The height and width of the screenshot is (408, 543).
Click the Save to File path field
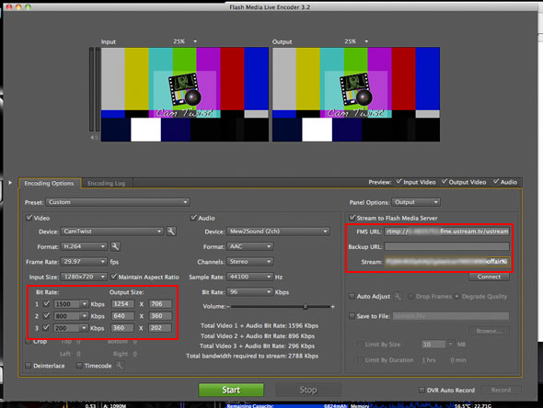pyautogui.click(x=451, y=316)
